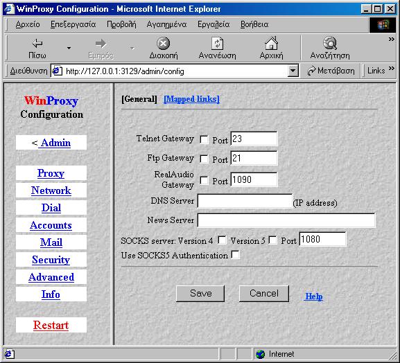Open the Network sidebar link
The height and width of the screenshot is (363, 400).
[x=51, y=191]
